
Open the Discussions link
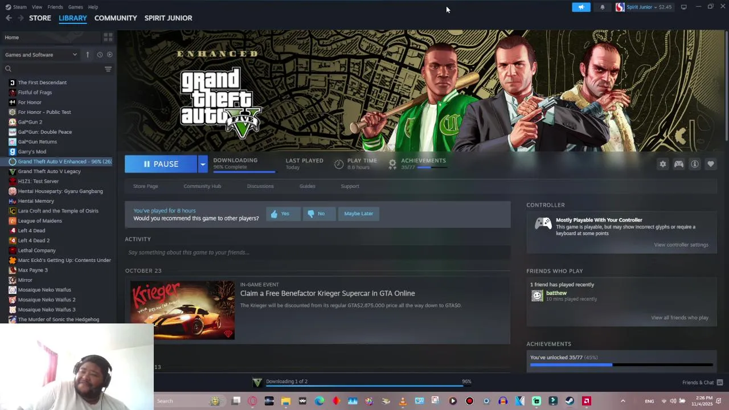point(260,186)
